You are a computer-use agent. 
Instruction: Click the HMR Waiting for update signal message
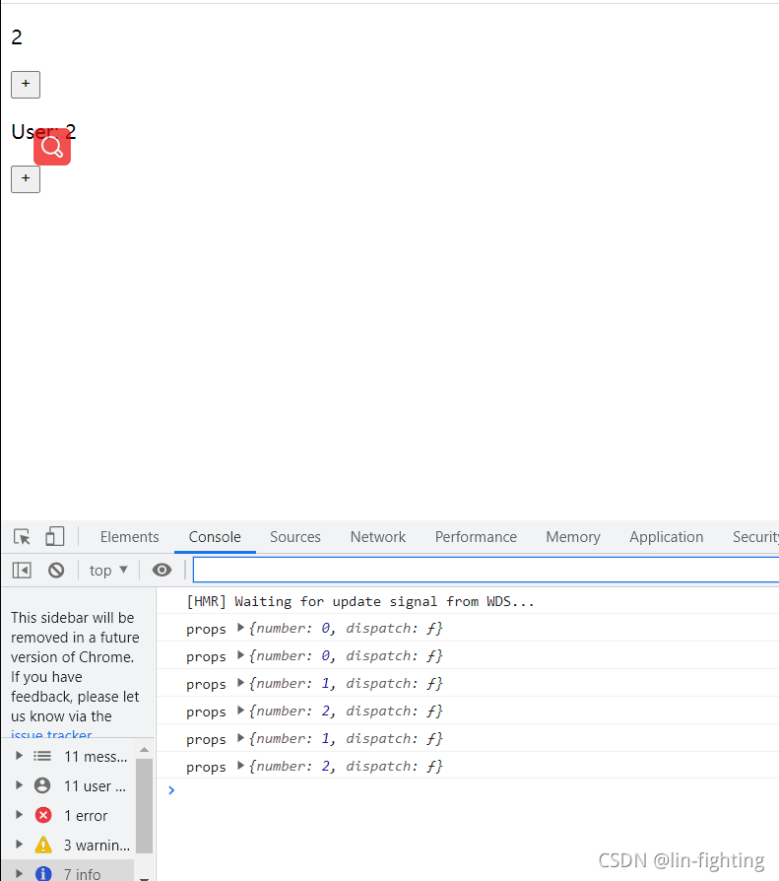pyautogui.click(x=360, y=602)
